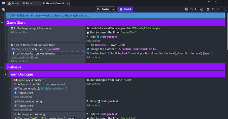Click the vertical scrollbar of events sheet
228x119 pixels.
coord(227,32)
